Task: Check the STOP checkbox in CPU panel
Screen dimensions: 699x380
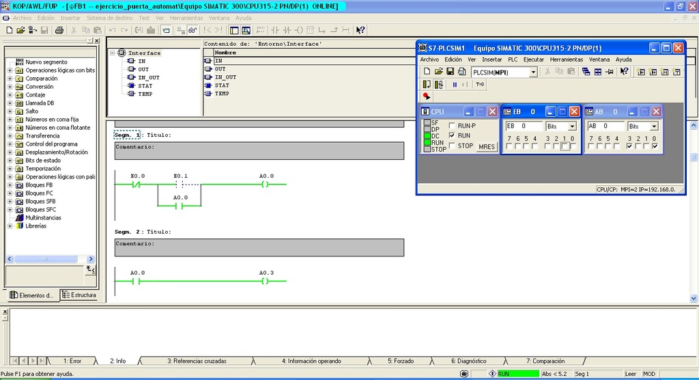Action: [x=452, y=146]
